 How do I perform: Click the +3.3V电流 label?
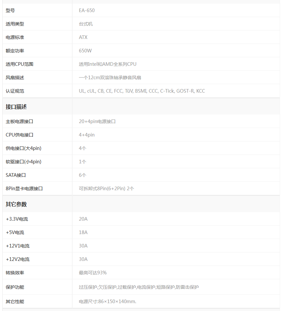[x=17, y=219]
